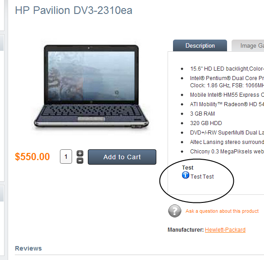Switch to the Description tab
This screenshot has height=260, width=264.
200,45
